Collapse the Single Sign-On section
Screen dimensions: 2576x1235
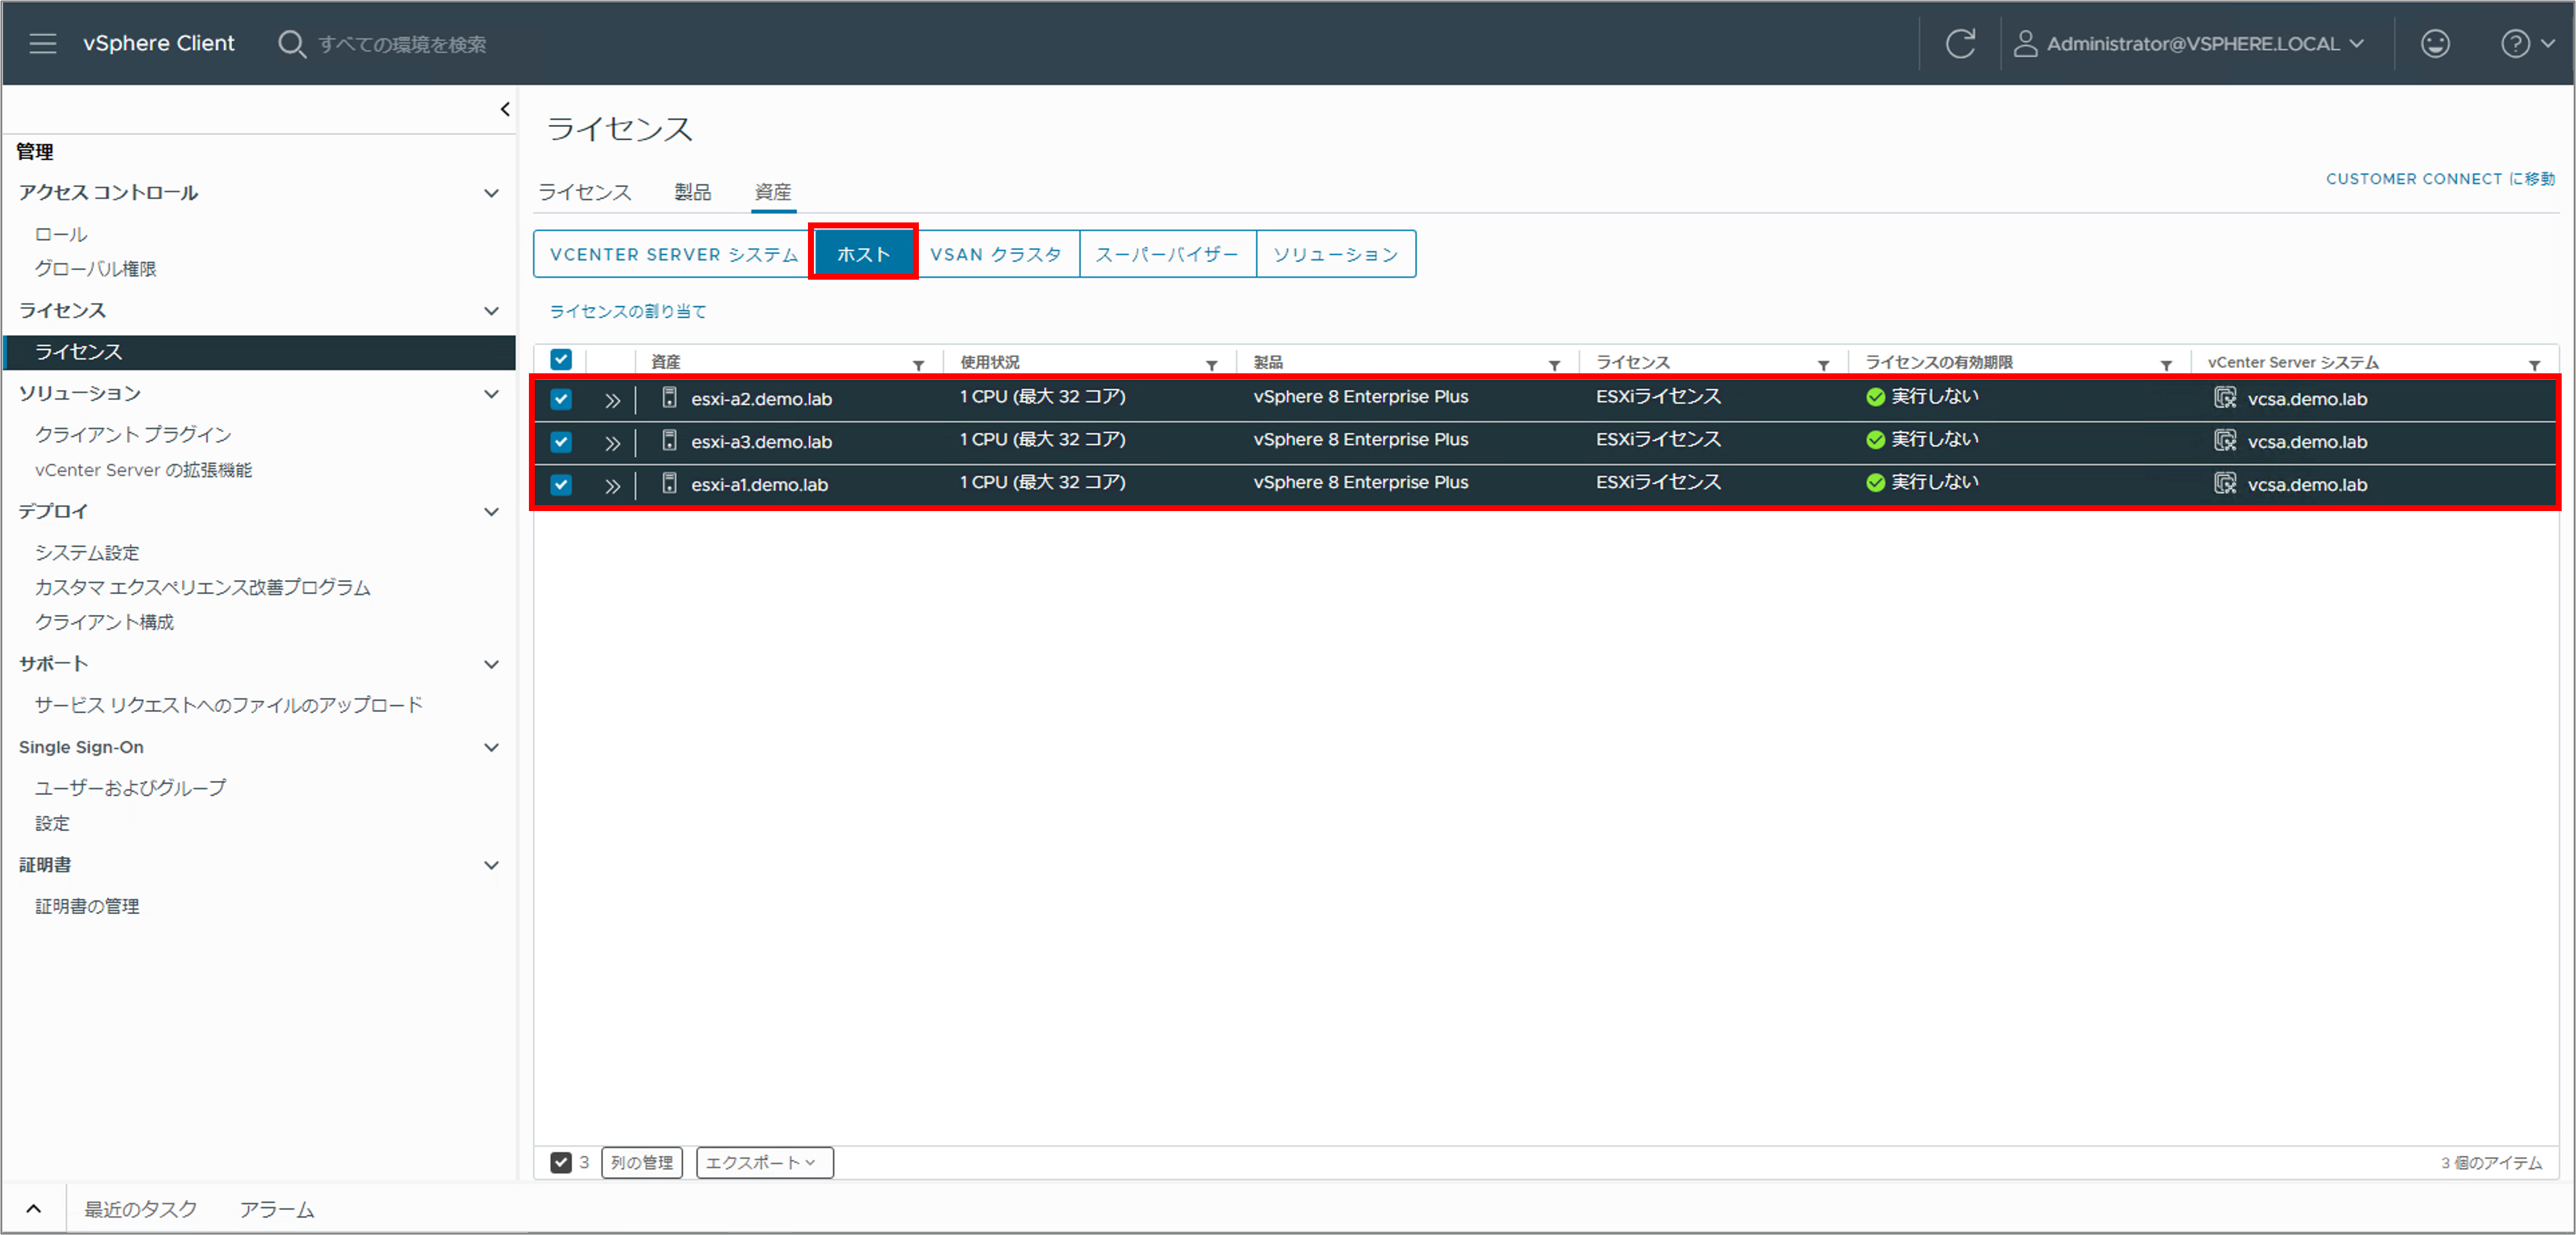[x=491, y=747]
